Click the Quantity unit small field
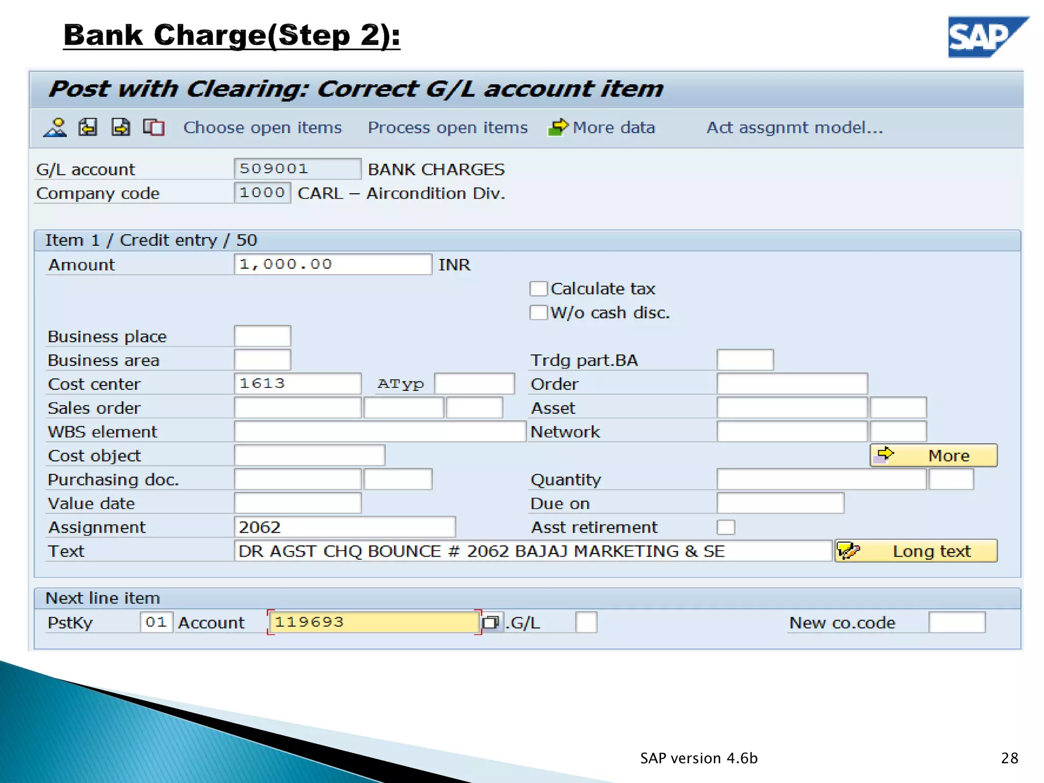 click(x=951, y=479)
